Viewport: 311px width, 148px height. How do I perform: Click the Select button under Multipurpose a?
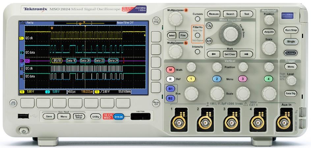[x=171, y=36]
